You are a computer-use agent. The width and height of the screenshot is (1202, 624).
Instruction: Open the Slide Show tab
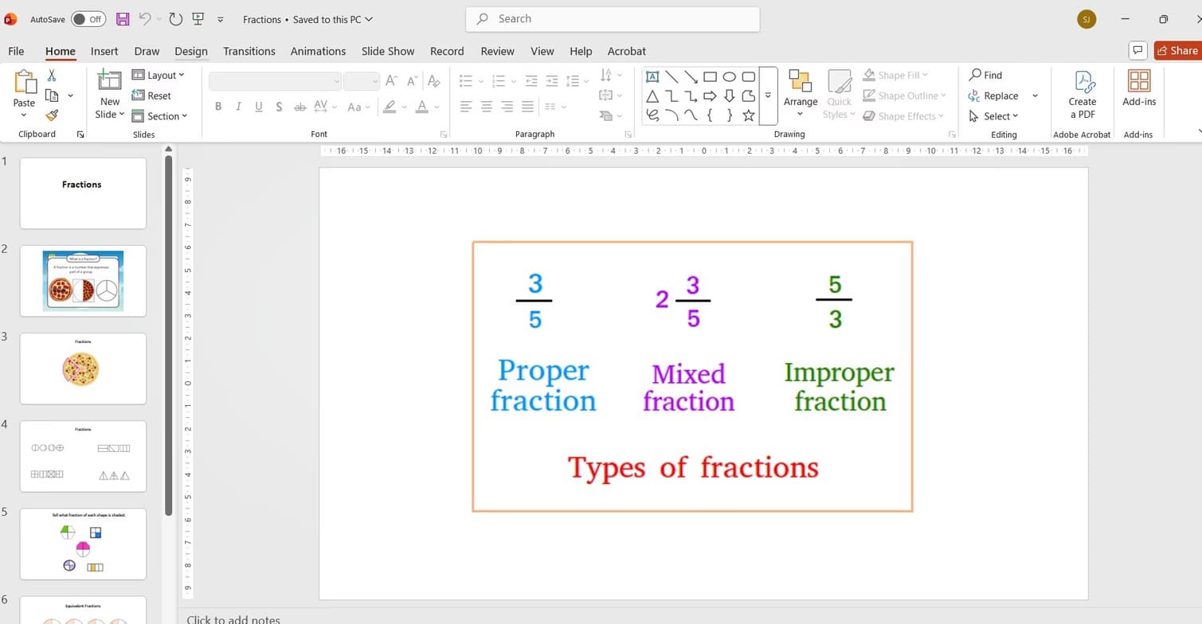[x=387, y=51]
